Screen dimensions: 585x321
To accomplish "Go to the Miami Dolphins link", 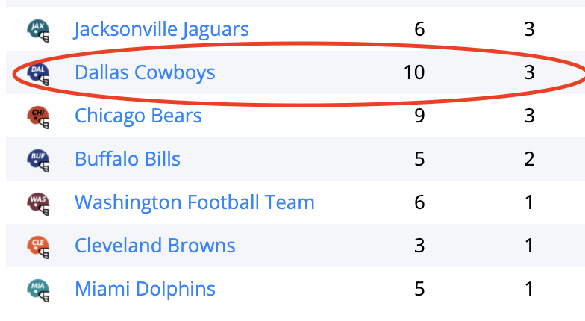I will (145, 289).
